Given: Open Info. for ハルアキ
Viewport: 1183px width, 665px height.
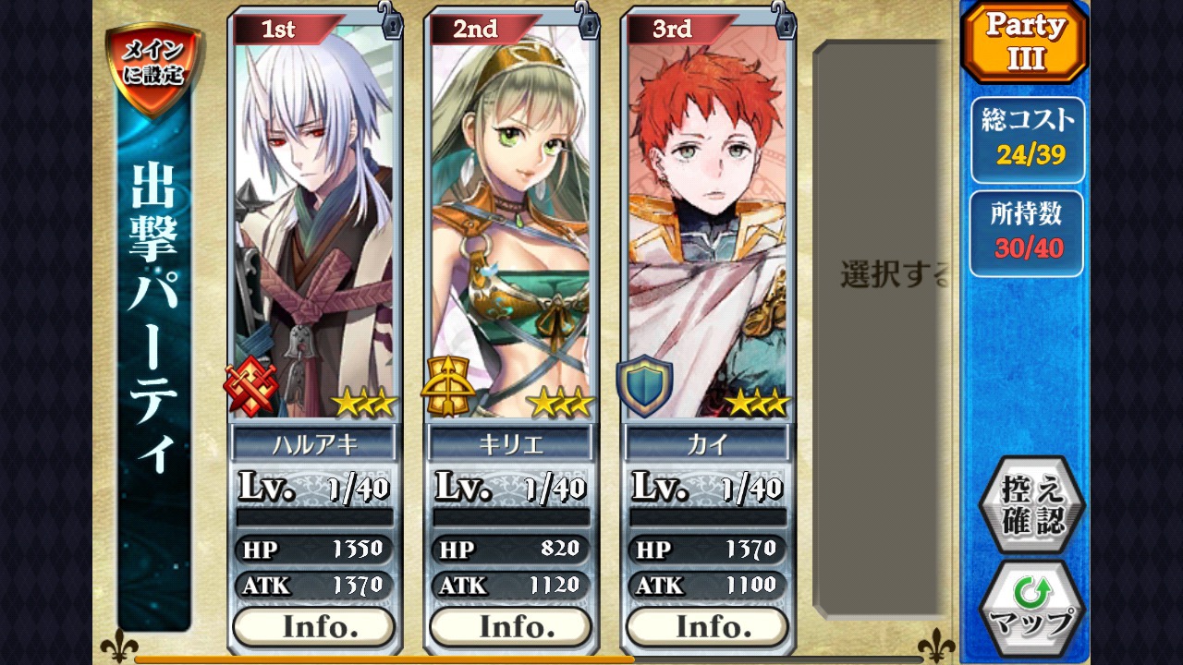Looking at the screenshot, I should point(314,627).
